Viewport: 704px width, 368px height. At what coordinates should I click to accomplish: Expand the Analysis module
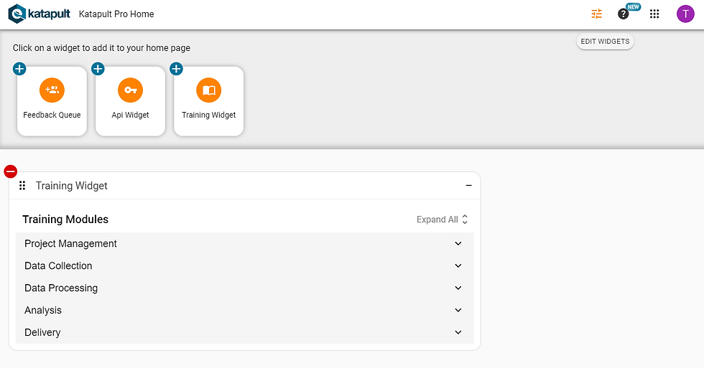tap(244, 310)
